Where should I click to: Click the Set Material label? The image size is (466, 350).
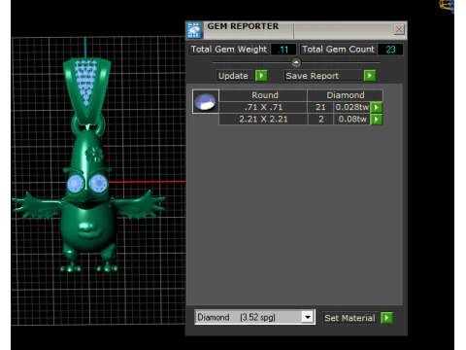point(349,318)
